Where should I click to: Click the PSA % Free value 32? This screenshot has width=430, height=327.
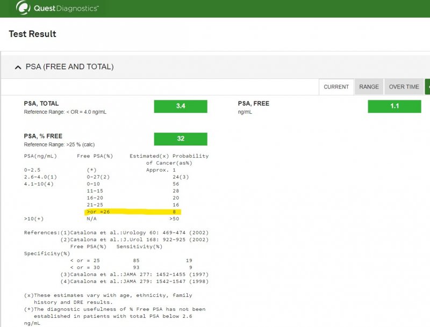[x=181, y=139]
